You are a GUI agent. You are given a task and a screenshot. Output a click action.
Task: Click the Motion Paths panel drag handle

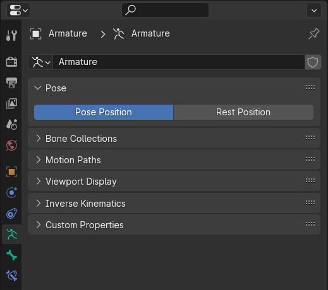tap(310, 159)
